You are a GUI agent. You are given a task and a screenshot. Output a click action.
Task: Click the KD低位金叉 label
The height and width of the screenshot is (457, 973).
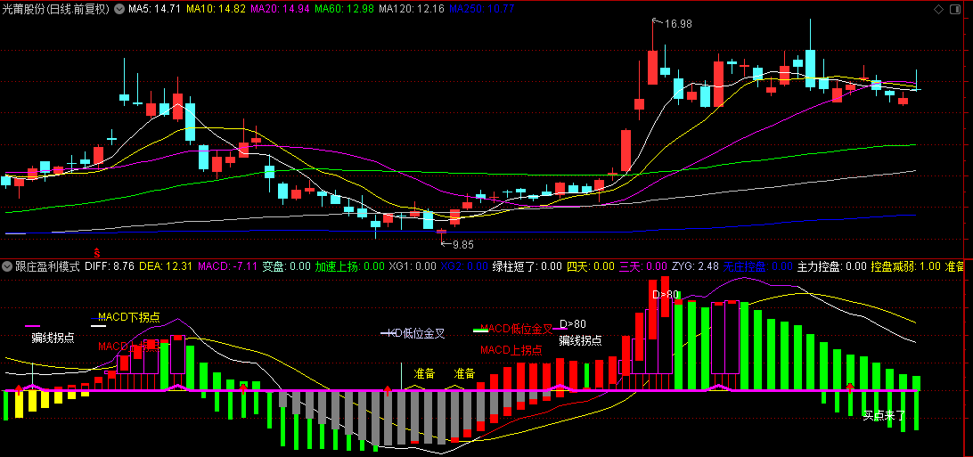tap(416, 333)
